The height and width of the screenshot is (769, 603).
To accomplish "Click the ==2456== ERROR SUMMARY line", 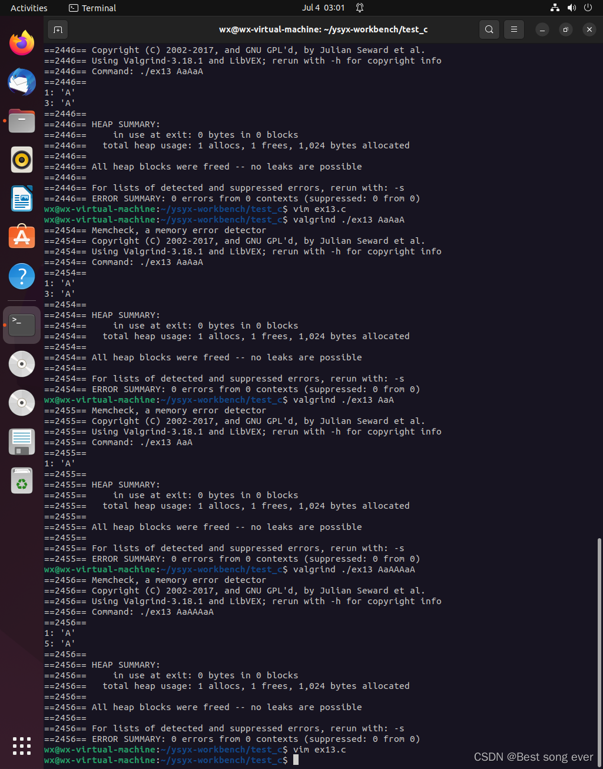I will [232, 739].
